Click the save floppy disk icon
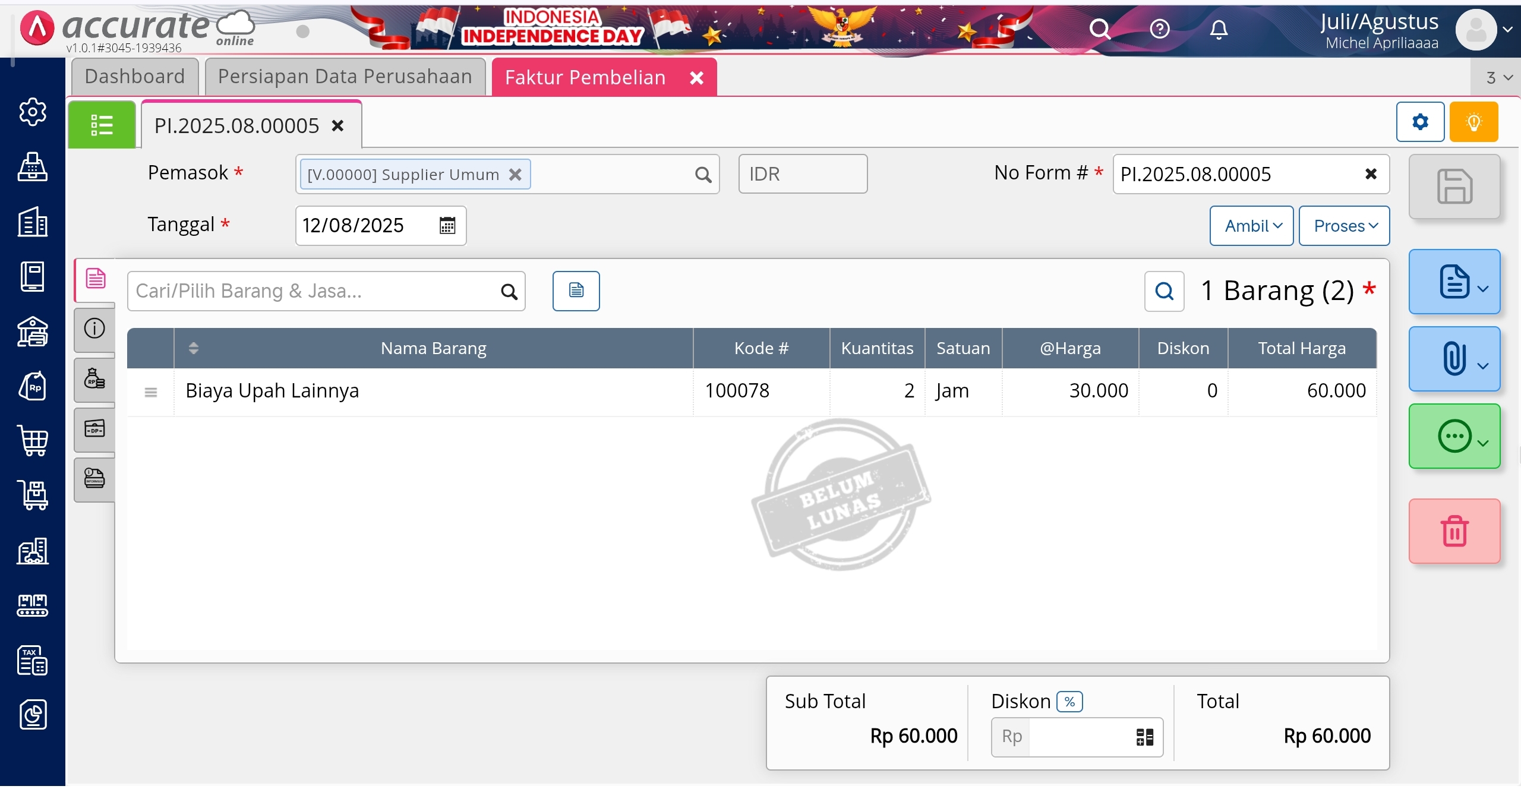The height and width of the screenshot is (789, 1521). [x=1454, y=187]
